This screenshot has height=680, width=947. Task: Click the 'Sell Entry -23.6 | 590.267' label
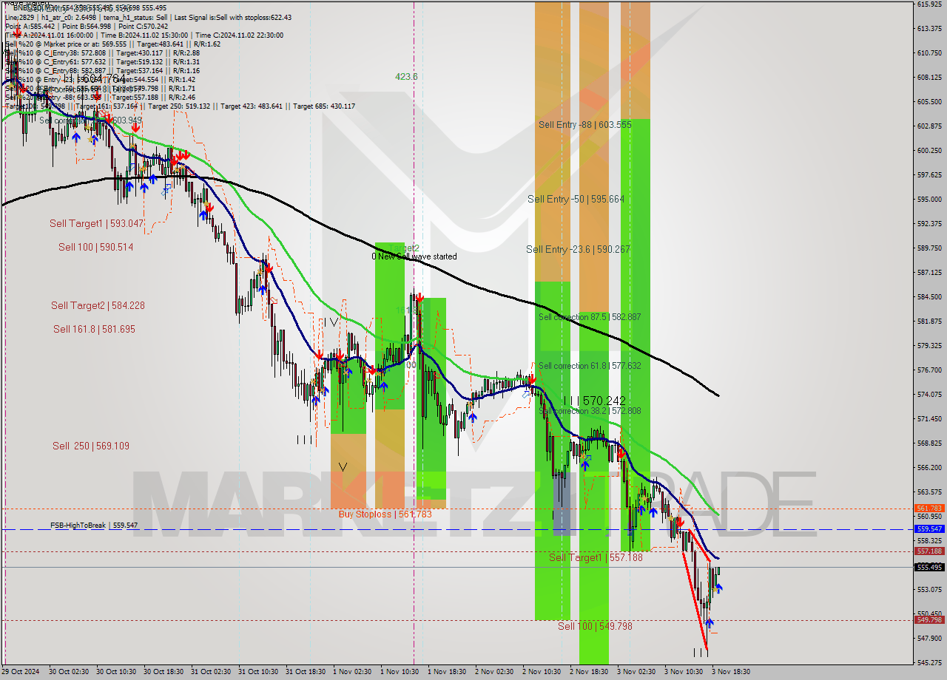click(578, 249)
